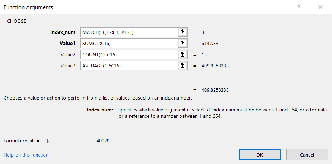Click the Value3 argument label

point(68,66)
